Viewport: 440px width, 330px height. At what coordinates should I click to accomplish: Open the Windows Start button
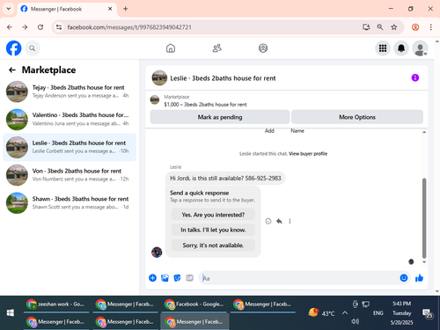click(x=11, y=313)
